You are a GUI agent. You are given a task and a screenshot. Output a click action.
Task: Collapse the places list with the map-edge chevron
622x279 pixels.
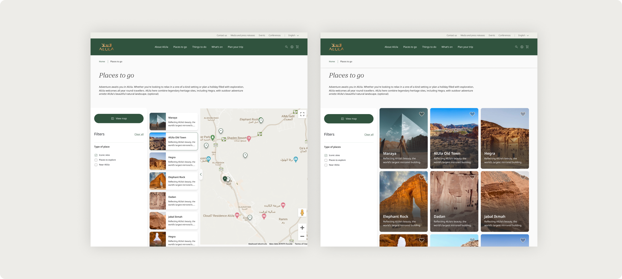201,175
